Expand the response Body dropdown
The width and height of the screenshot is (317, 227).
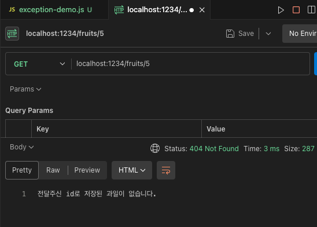(21, 147)
